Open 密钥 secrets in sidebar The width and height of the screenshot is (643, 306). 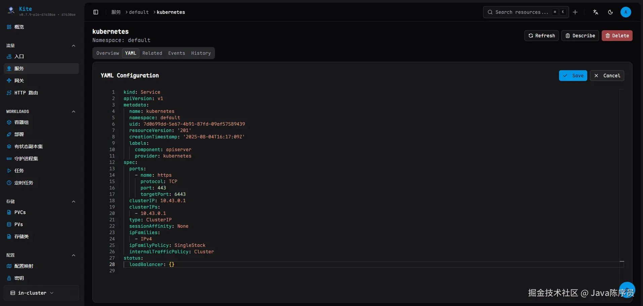pos(19,278)
